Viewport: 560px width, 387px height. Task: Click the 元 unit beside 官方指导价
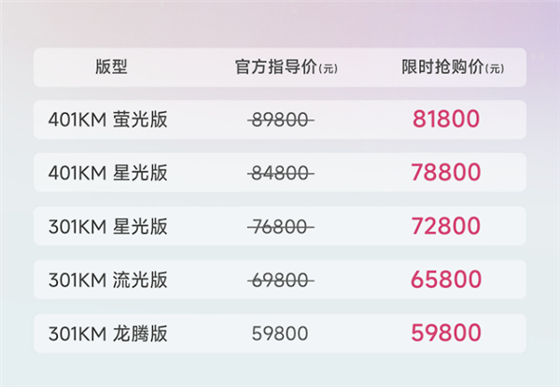tap(329, 69)
